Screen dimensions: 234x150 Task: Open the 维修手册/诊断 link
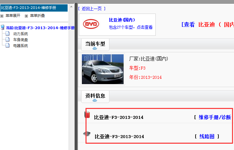[x=214, y=117]
